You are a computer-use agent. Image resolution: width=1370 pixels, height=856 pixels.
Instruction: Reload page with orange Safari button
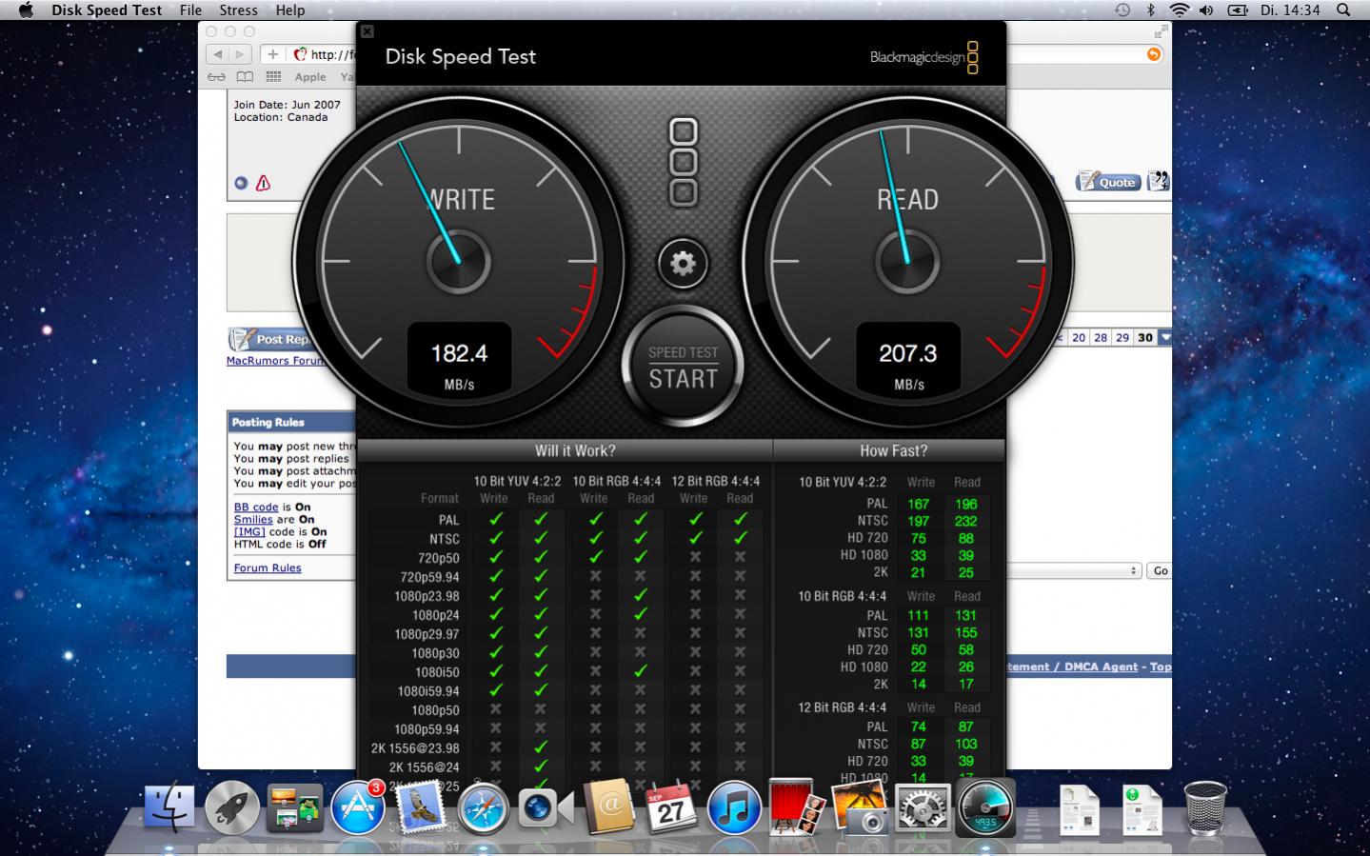(1154, 54)
